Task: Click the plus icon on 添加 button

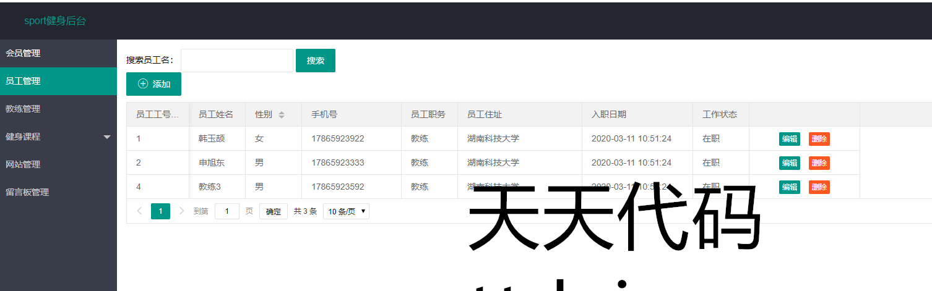Action: (143, 84)
